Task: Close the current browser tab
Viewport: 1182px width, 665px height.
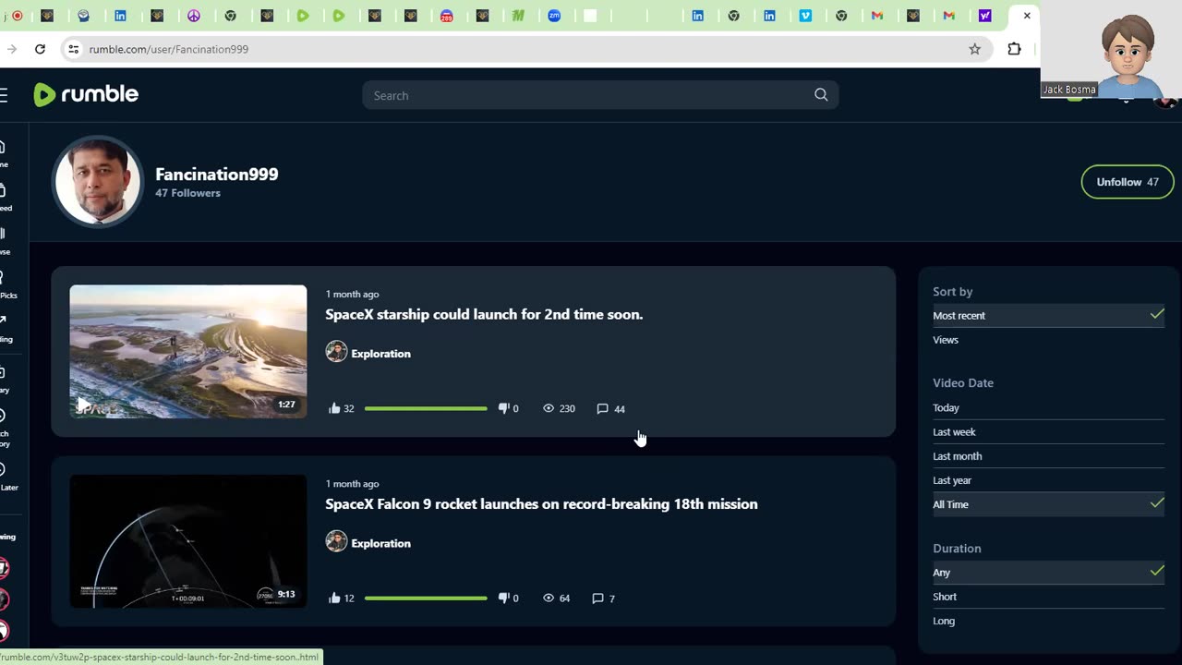Action: (x=1027, y=16)
